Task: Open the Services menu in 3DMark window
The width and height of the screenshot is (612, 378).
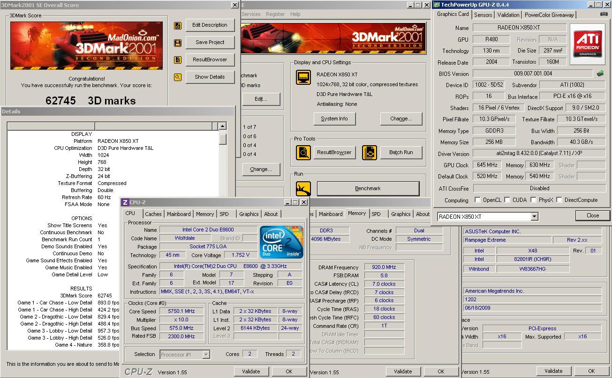Action: pyautogui.click(x=251, y=14)
